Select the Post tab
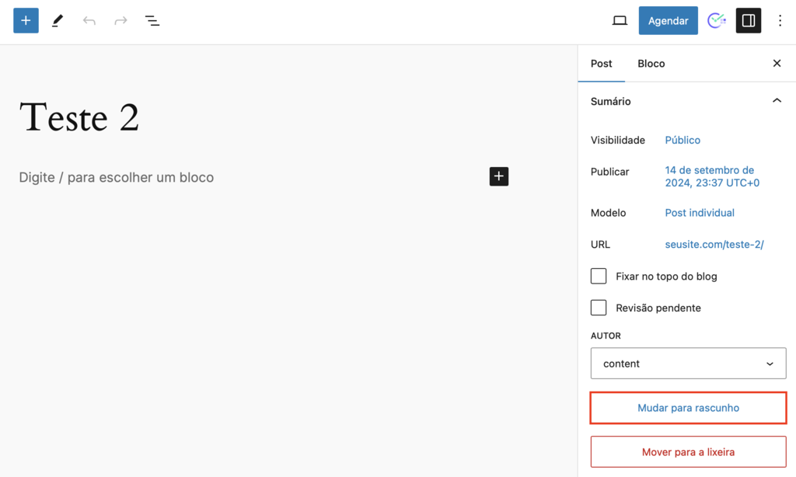This screenshot has height=477, width=796. (601, 63)
